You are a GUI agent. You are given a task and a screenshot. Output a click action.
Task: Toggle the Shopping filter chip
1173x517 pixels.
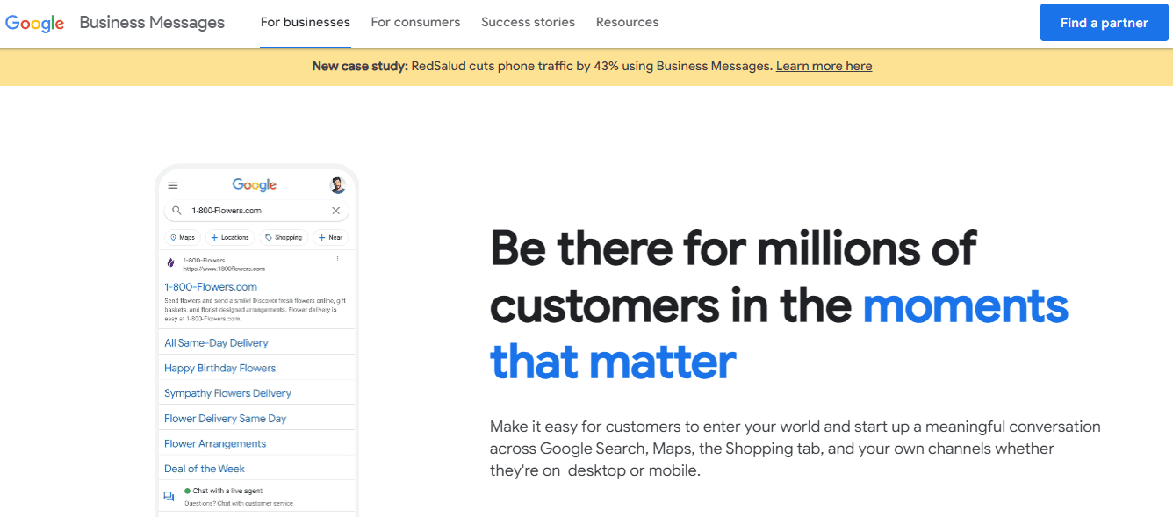click(x=284, y=237)
